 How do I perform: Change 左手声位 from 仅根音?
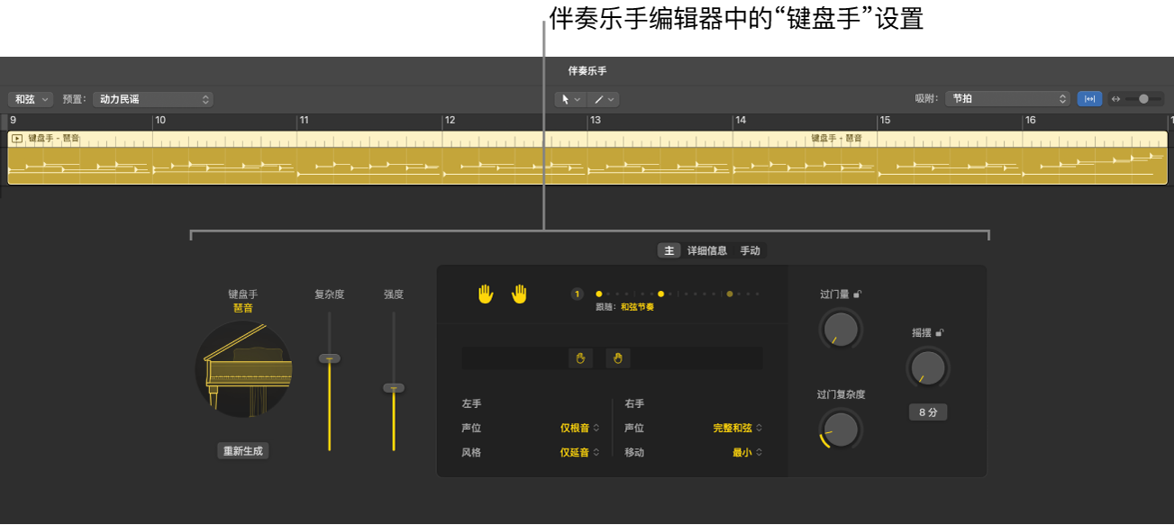point(577,428)
